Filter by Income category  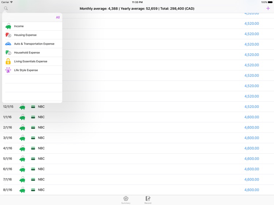coord(32,26)
